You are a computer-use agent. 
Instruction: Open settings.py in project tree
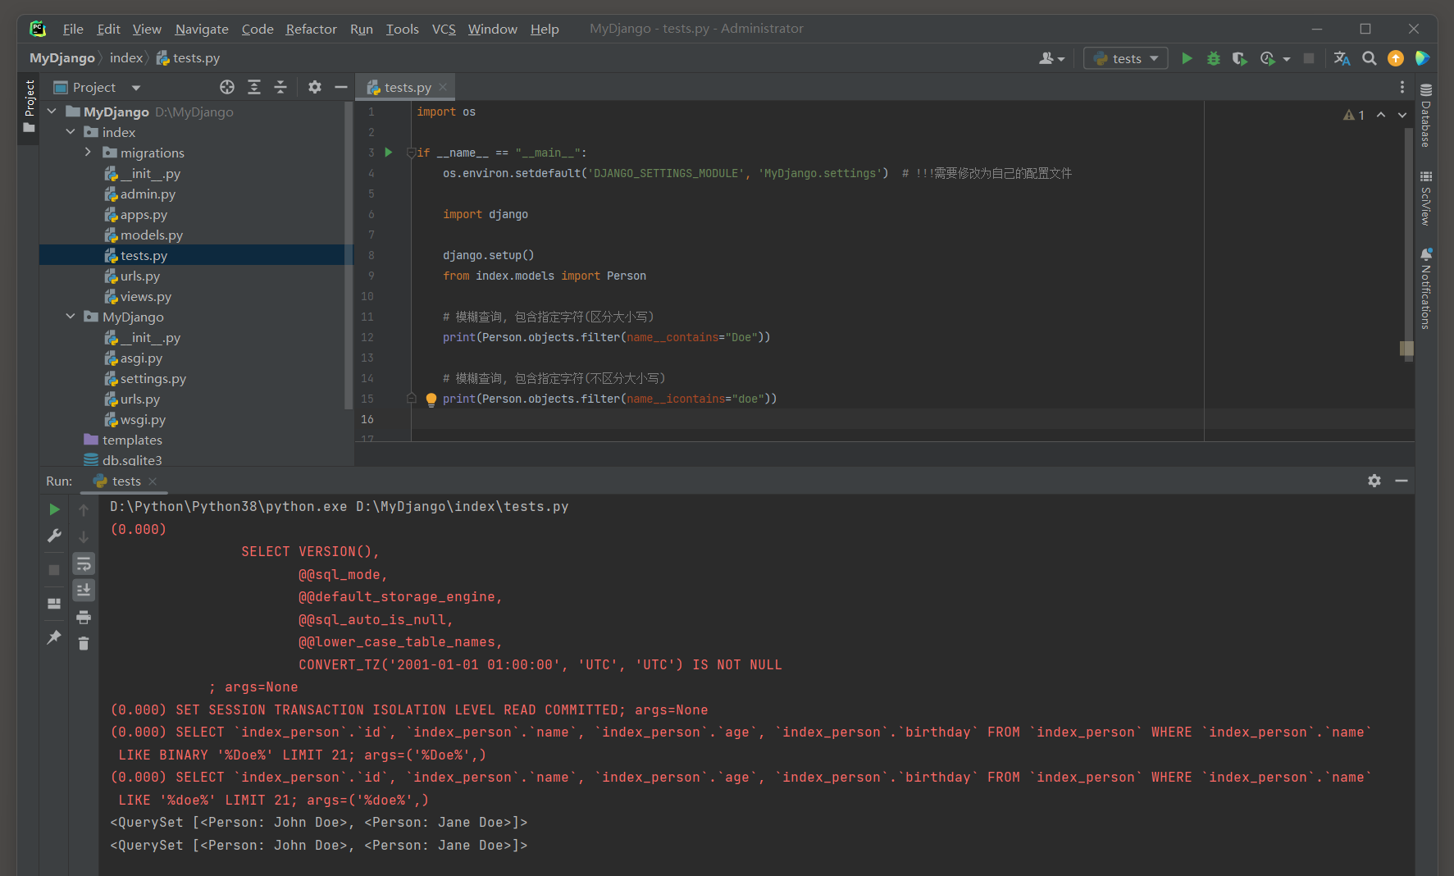(x=153, y=379)
